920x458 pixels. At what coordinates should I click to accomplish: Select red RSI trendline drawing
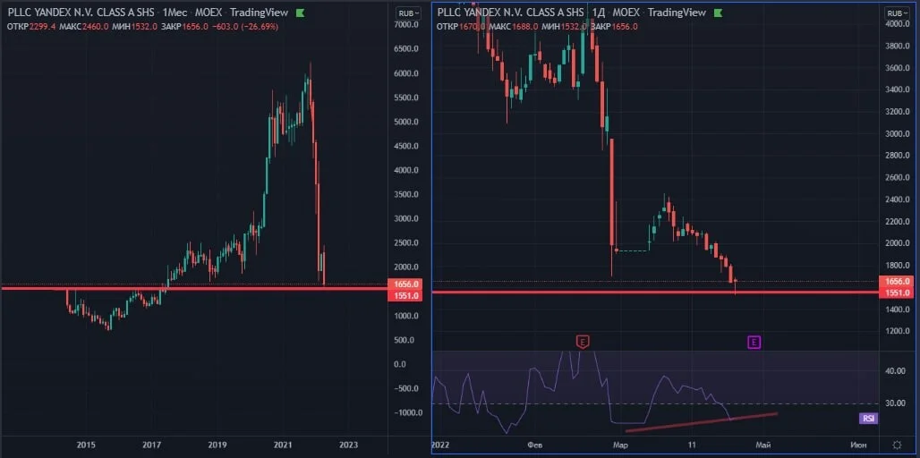coord(702,422)
